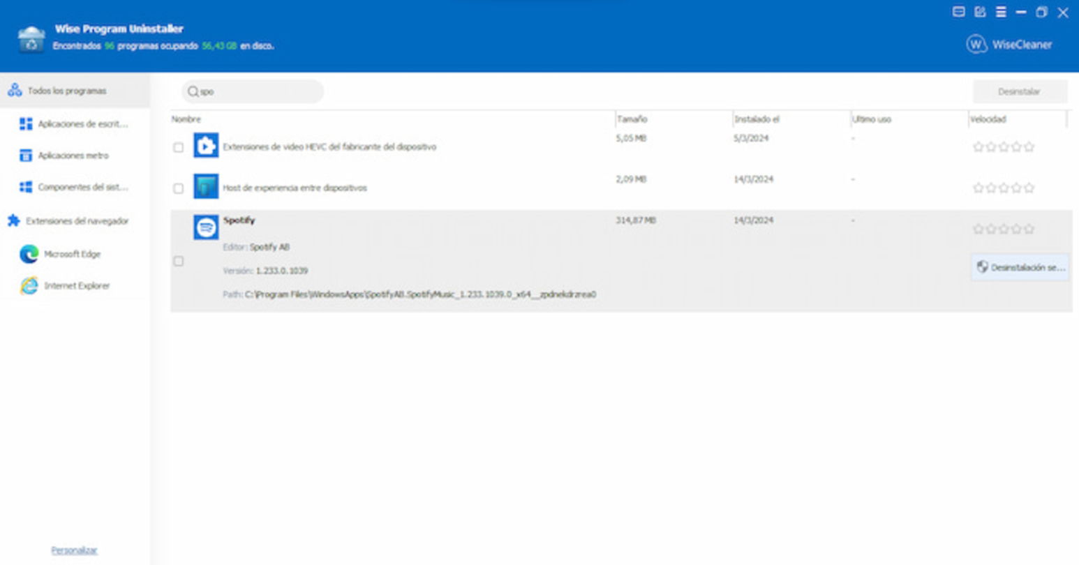Click the star rating of Host de experiencia row

click(1004, 188)
